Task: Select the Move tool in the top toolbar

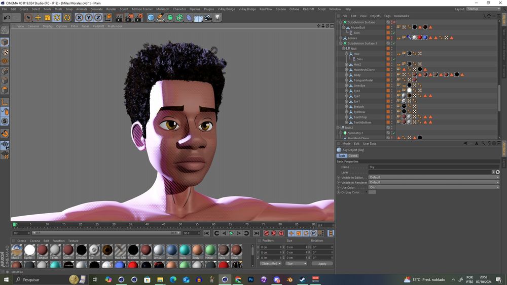Action: (x=38, y=18)
